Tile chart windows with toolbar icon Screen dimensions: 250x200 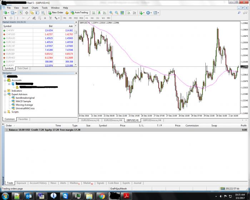click(122, 13)
